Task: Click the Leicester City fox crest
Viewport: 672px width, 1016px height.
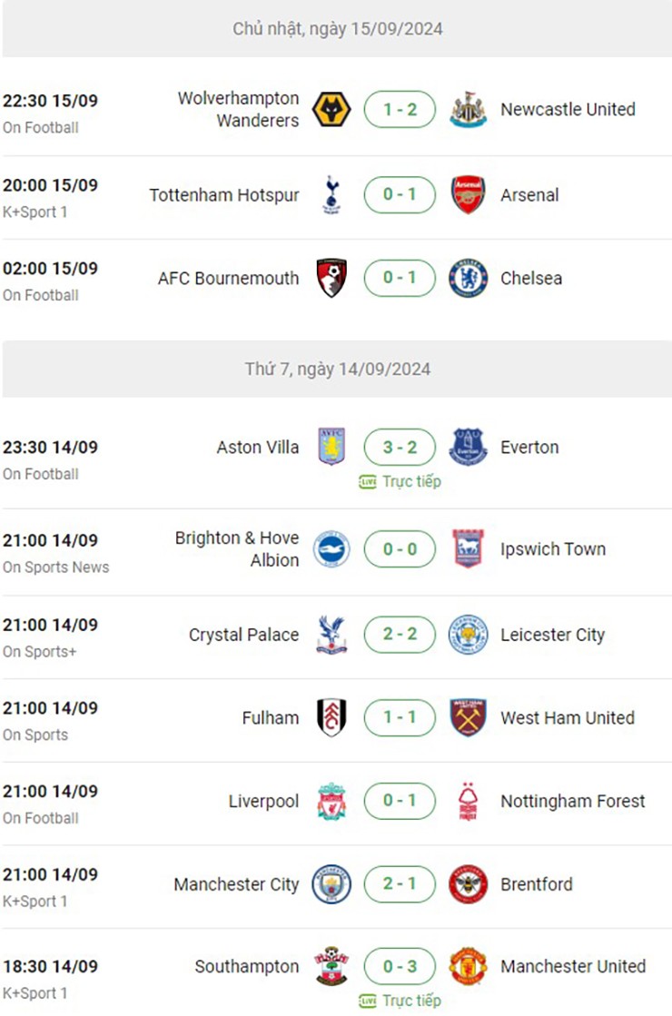Action: click(469, 635)
